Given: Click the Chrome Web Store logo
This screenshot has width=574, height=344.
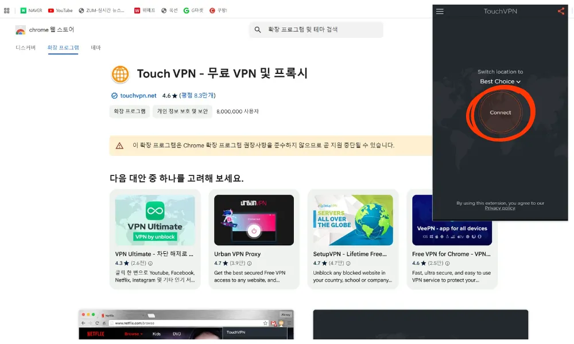Looking at the screenshot, I should (x=21, y=30).
